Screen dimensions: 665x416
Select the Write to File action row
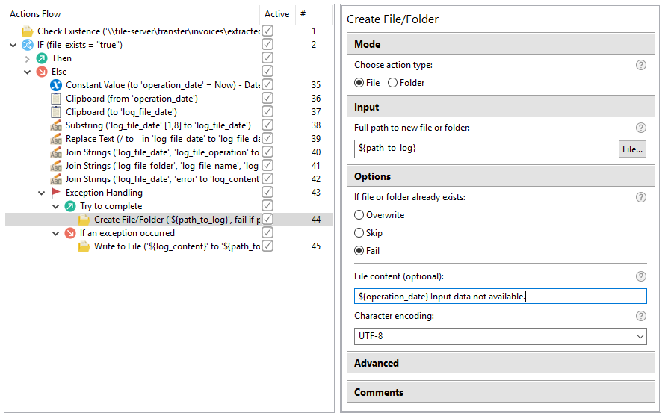pyautogui.click(x=169, y=246)
